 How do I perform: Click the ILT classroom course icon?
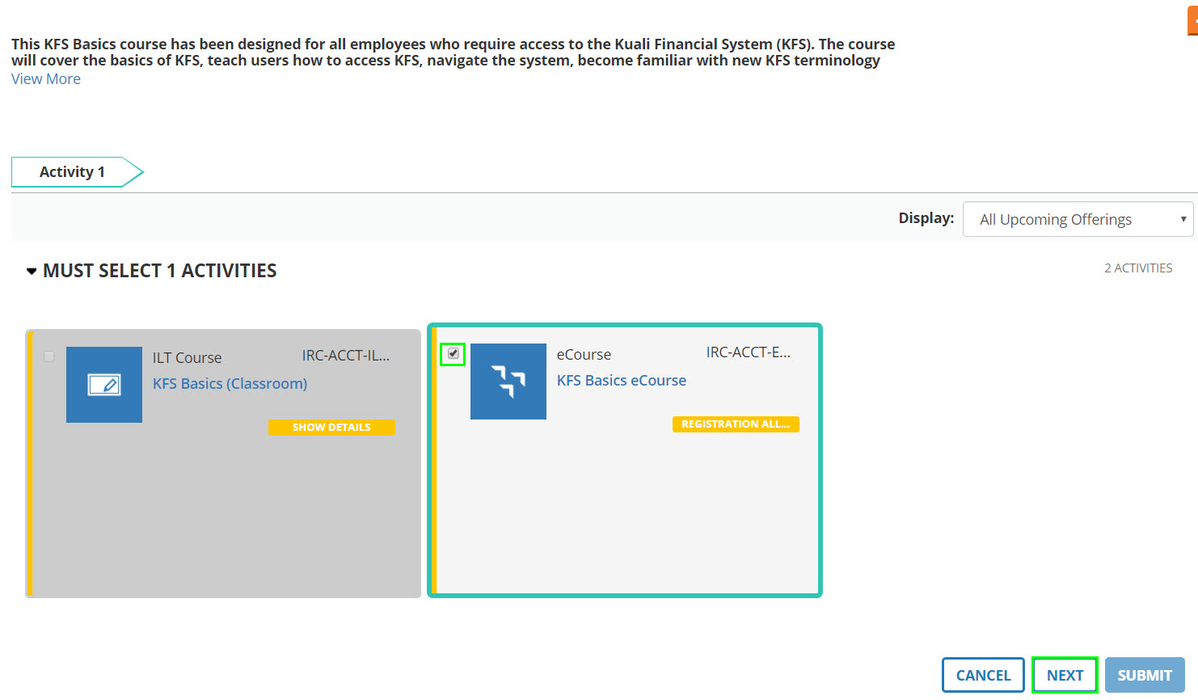104,385
